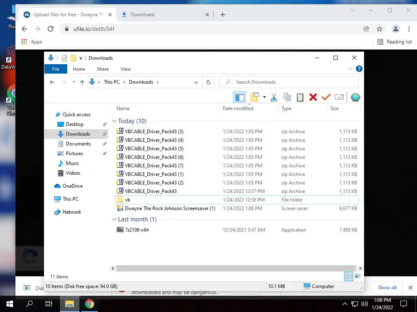Screen dimensions: 417x312
Task: Open recent locations dropdown in Explorer
Action: coord(74,82)
